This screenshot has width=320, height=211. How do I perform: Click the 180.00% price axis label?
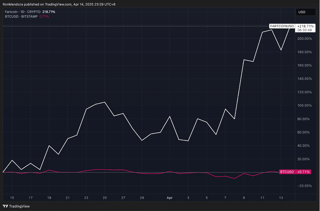[x=304, y=52]
